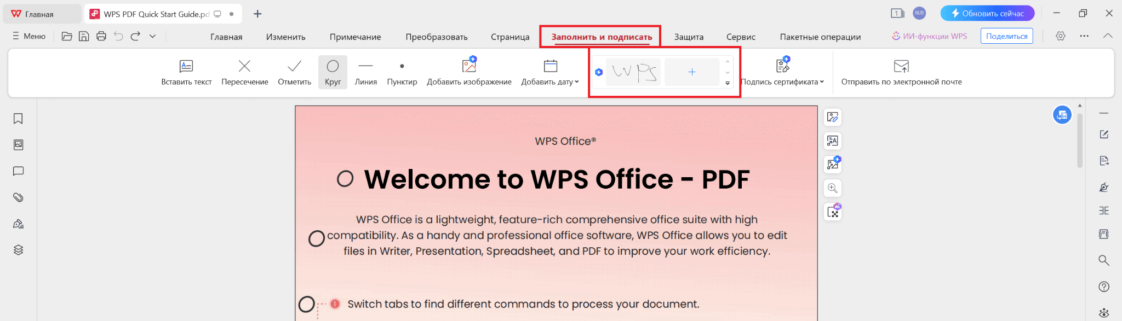The width and height of the screenshot is (1122, 321).
Task: Open the Layers sidebar panel
Action: 18,250
